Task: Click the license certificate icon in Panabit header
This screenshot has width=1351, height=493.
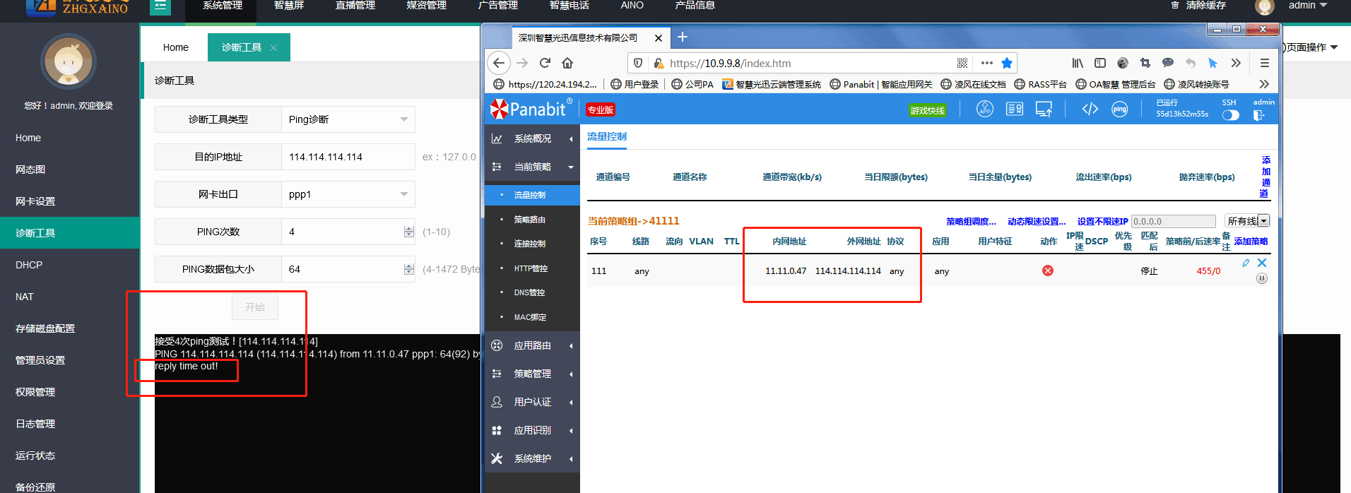Action: pyautogui.click(x=1014, y=109)
